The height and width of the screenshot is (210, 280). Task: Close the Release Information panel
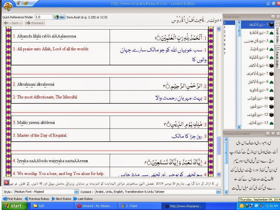click(278, 133)
